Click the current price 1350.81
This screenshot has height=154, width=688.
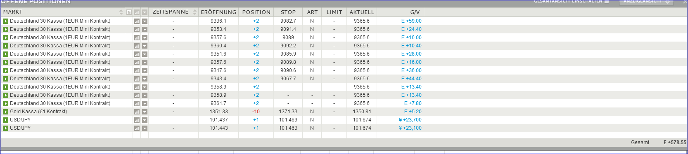point(362,112)
